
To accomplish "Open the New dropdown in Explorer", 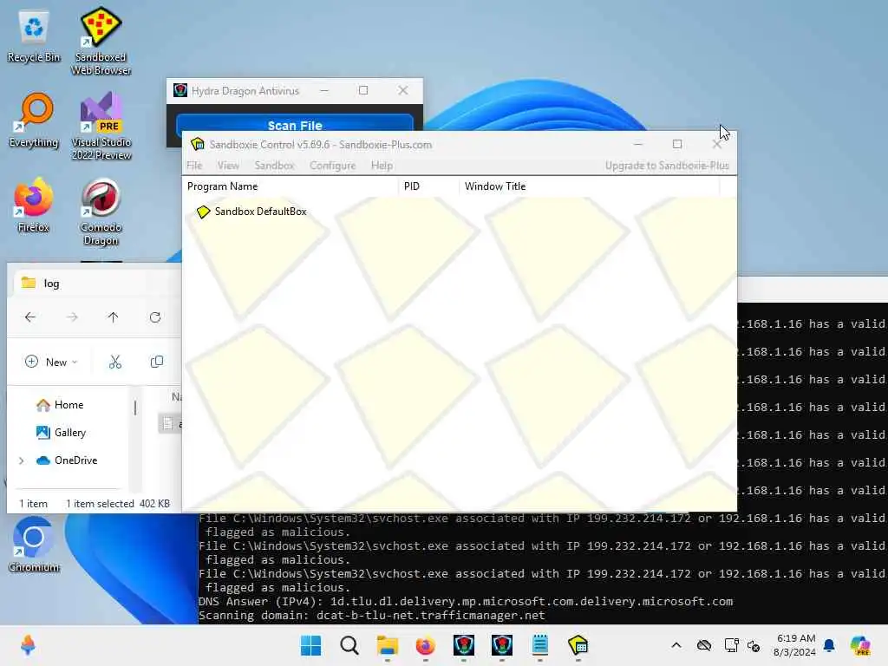I will point(51,362).
